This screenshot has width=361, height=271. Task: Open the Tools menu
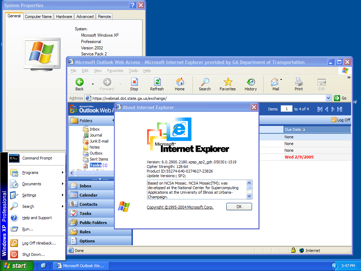[x=133, y=71]
